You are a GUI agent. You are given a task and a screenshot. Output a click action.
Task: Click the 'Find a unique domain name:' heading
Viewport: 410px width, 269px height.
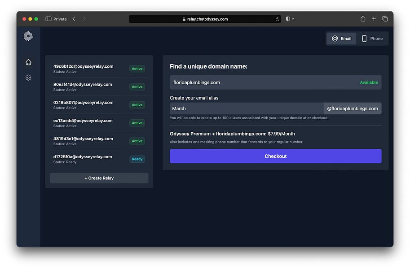[x=208, y=66]
